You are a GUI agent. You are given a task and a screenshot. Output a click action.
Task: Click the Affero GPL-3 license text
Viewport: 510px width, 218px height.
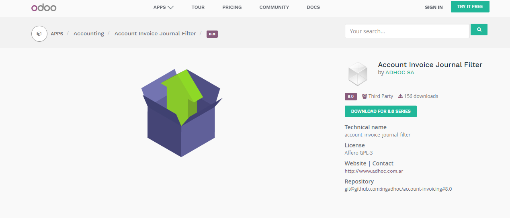pyautogui.click(x=358, y=153)
